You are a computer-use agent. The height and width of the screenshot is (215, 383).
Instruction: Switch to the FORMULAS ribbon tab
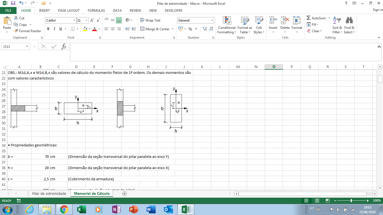pos(96,11)
